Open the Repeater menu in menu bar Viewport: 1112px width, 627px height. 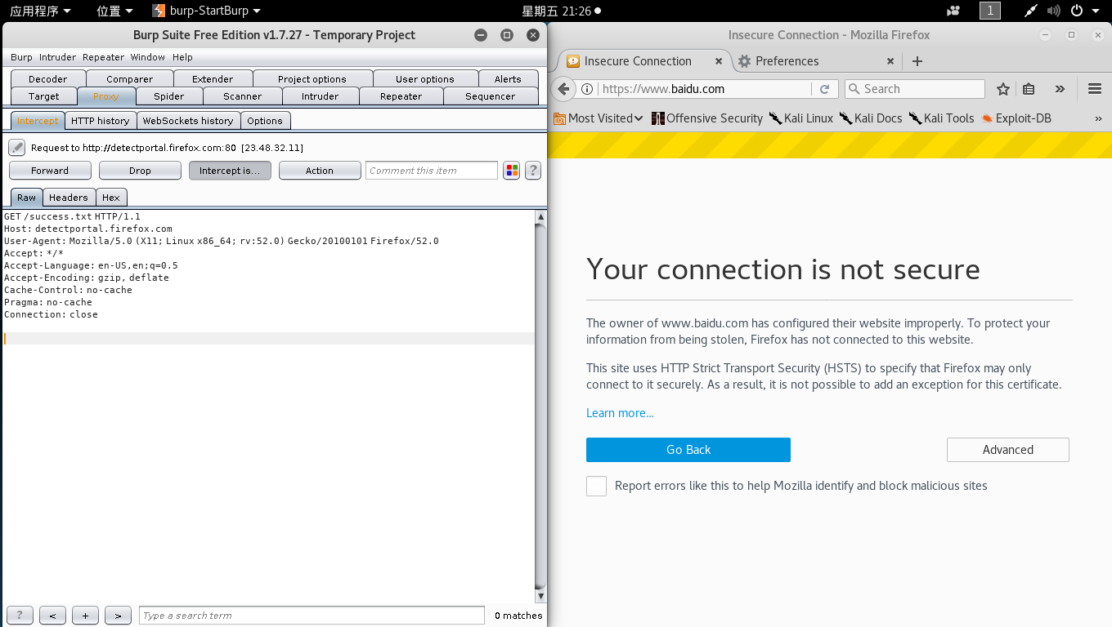(x=103, y=57)
